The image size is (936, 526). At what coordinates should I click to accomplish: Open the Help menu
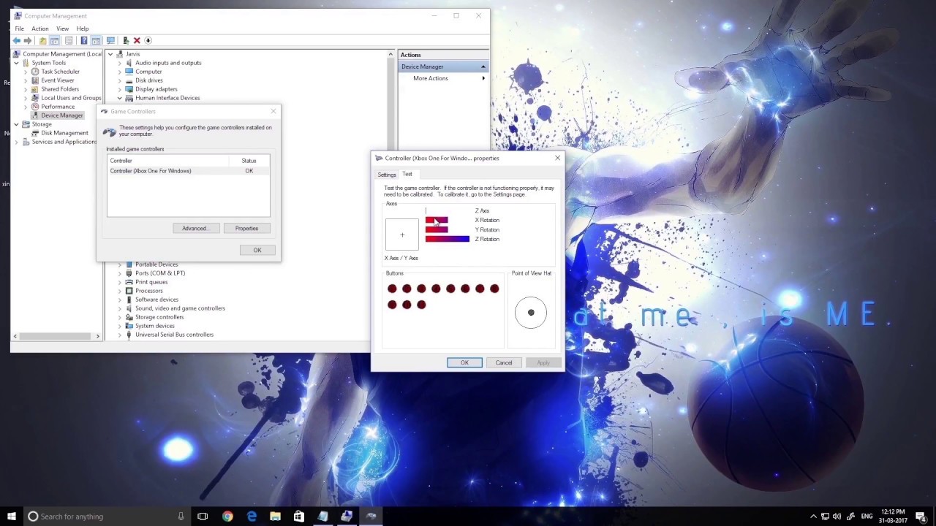83,28
